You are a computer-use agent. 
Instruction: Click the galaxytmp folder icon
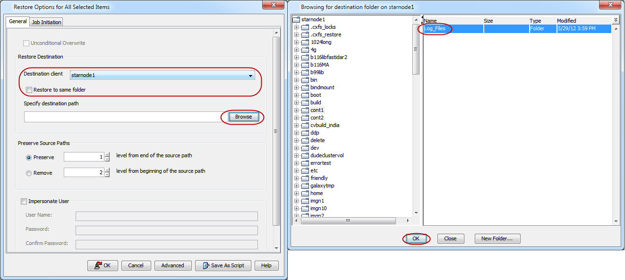pos(304,186)
